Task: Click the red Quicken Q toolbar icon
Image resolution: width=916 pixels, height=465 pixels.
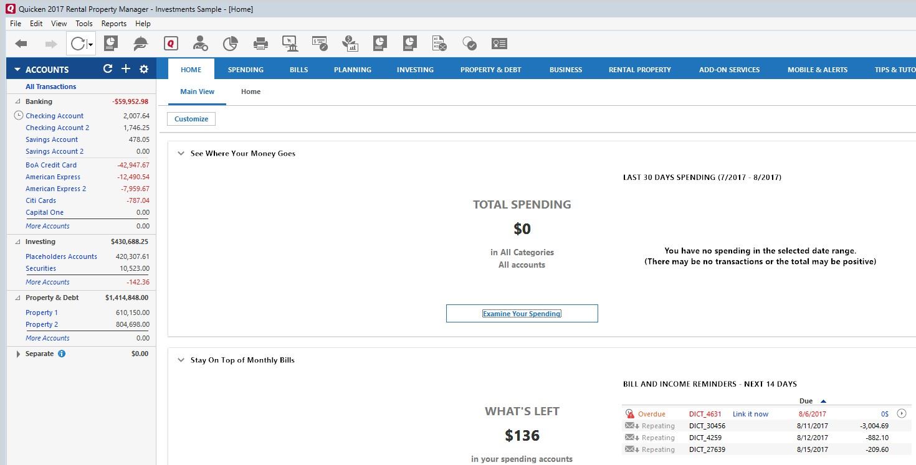Action: (171, 44)
